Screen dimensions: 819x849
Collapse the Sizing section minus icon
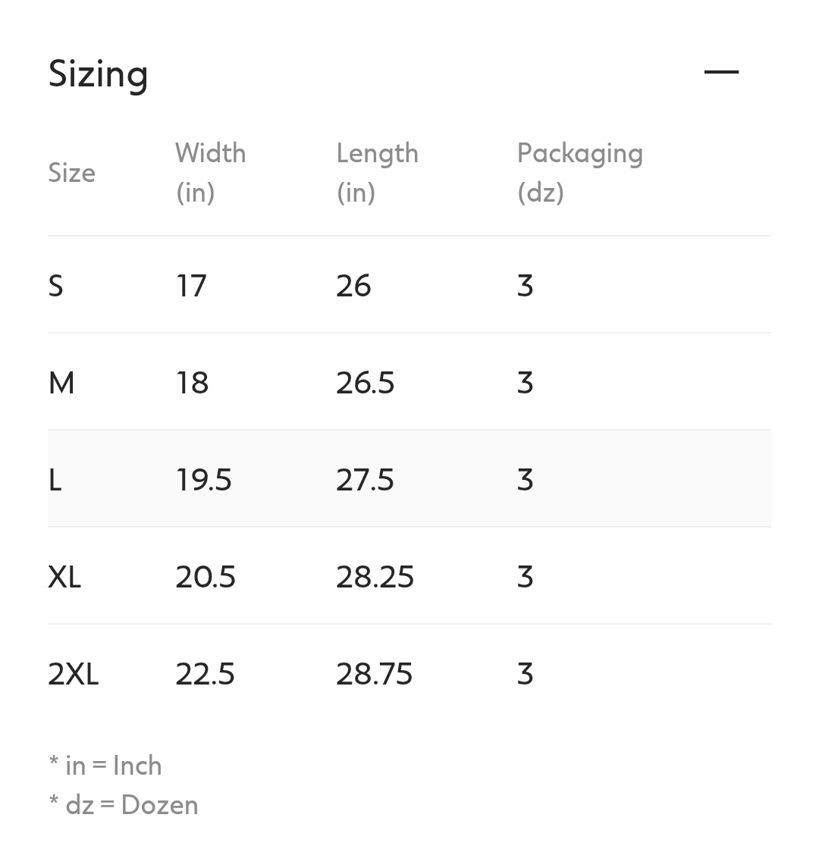coord(721,73)
